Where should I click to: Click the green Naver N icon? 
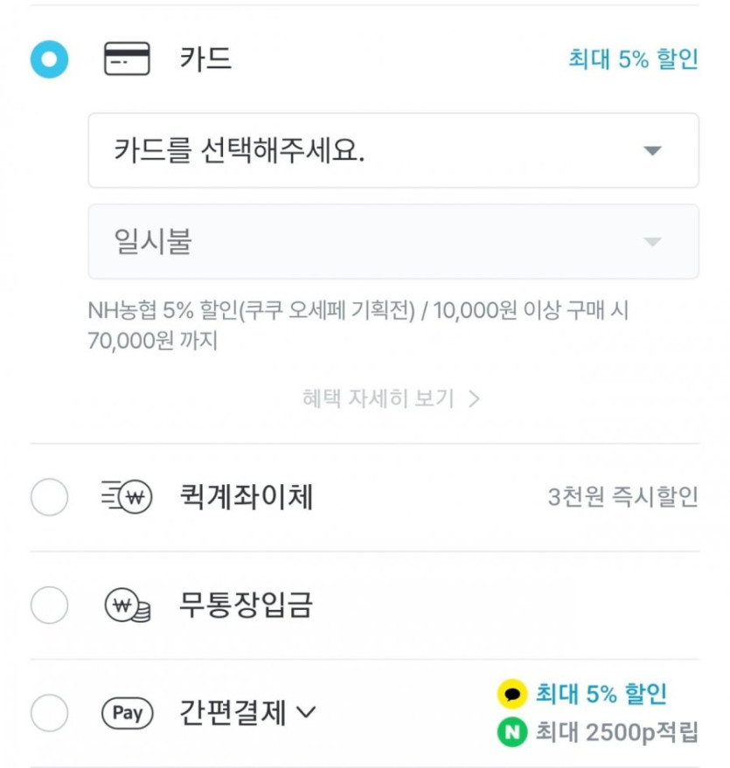click(511, 732)
